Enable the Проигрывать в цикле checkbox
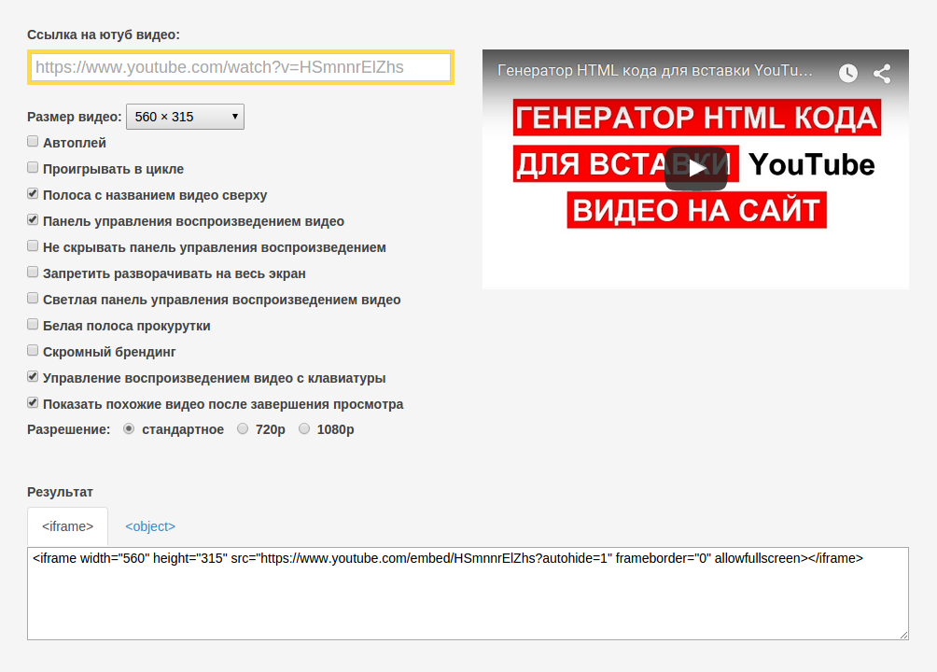937x672 pixels. (x=33, y=167)
